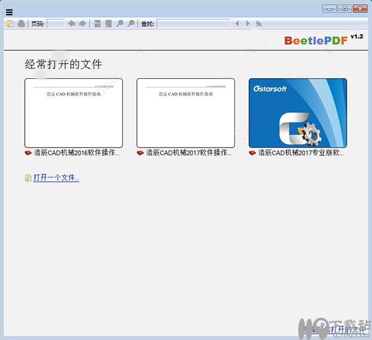Find previous match arrow

(x=237, y=24)
